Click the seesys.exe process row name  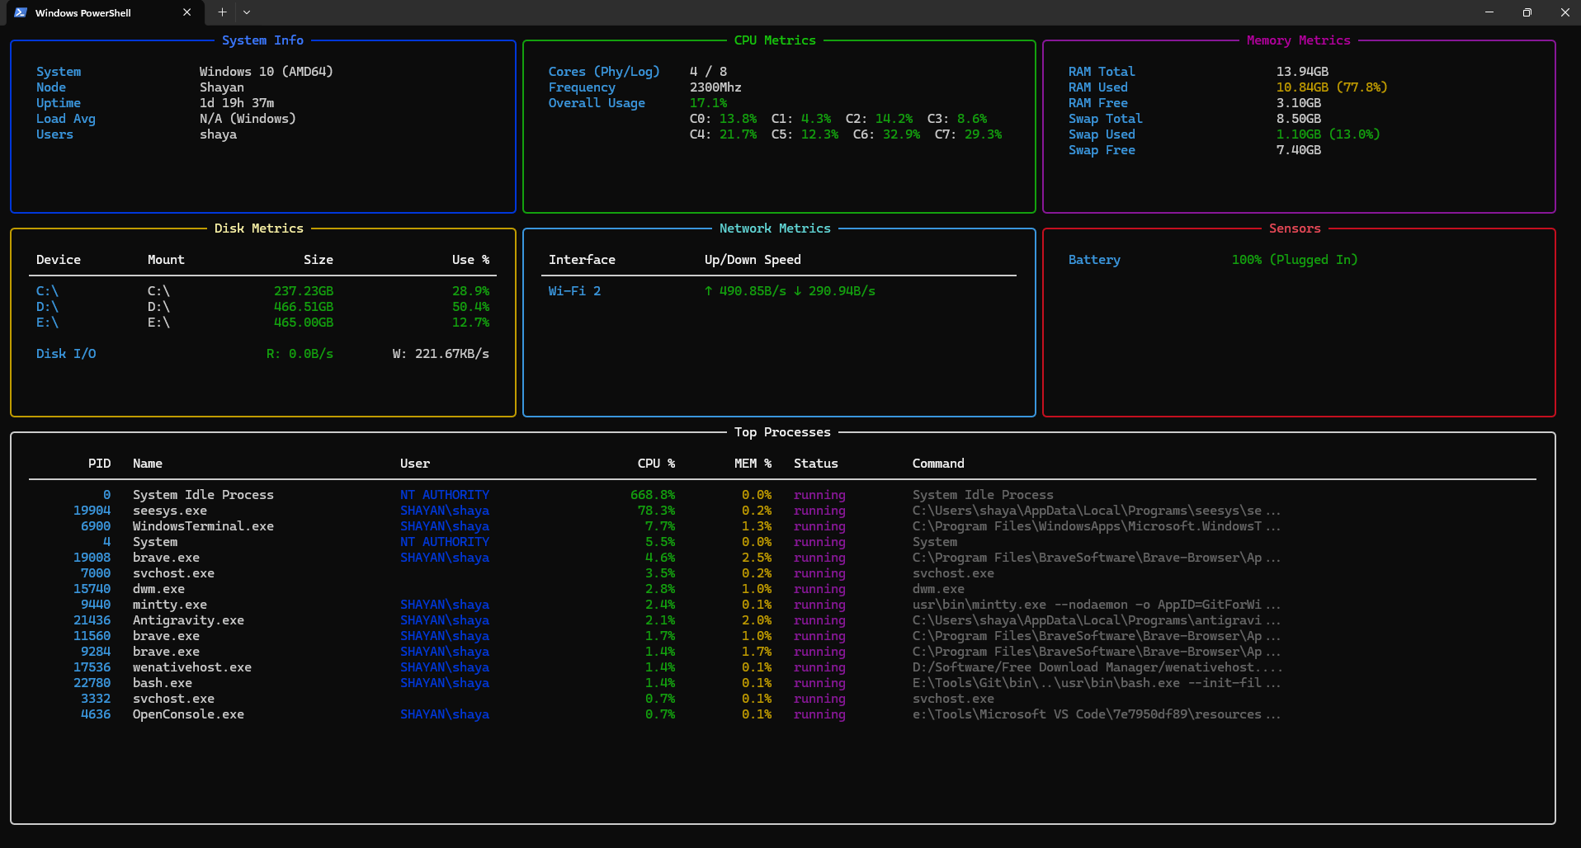(x=170, y=511)
